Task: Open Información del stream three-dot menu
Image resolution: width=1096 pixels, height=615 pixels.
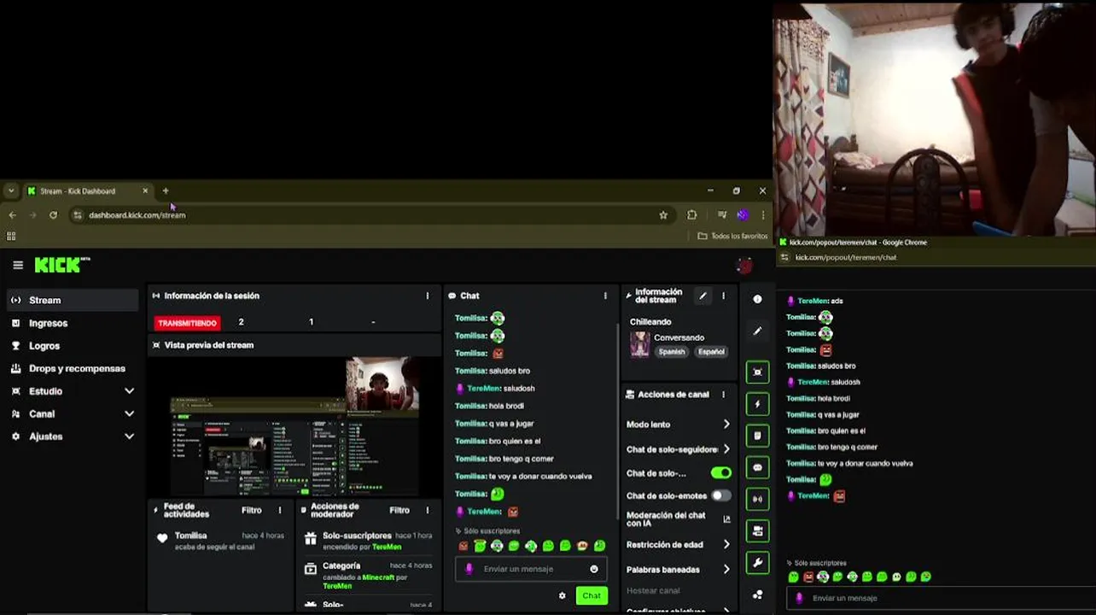Action: coord(723,296)
